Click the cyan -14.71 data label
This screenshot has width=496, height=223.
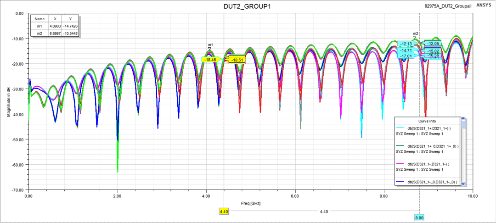(x=405, y=50)
